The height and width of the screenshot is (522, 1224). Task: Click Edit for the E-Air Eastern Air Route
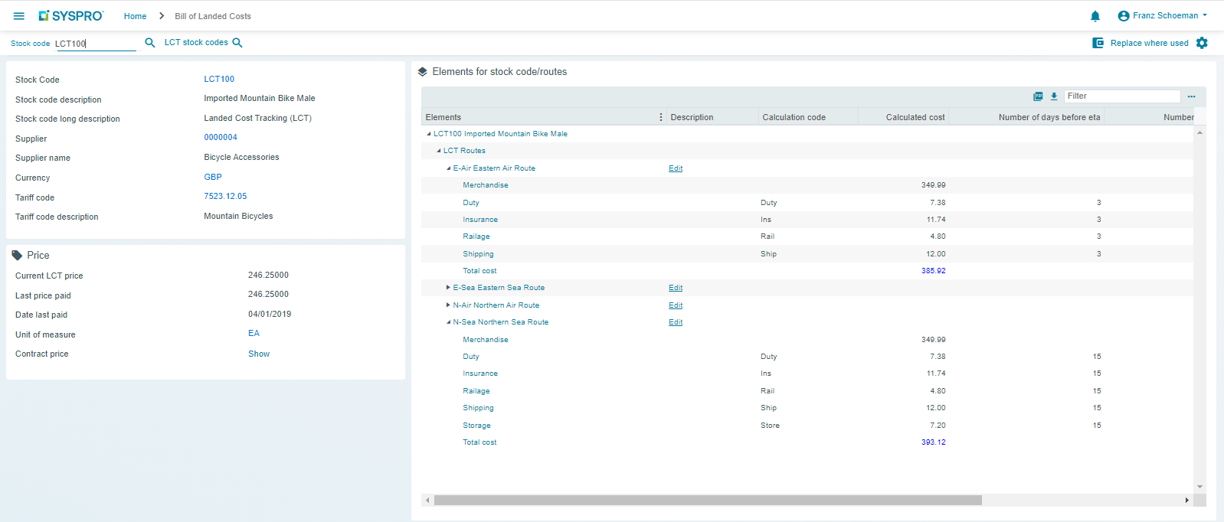coord(675,168)
